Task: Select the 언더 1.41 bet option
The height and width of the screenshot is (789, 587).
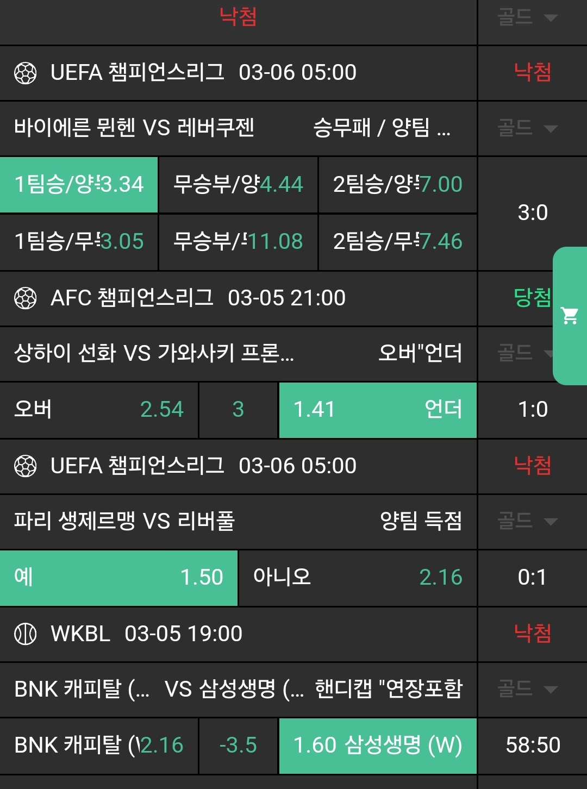Action: click(377, 410)
